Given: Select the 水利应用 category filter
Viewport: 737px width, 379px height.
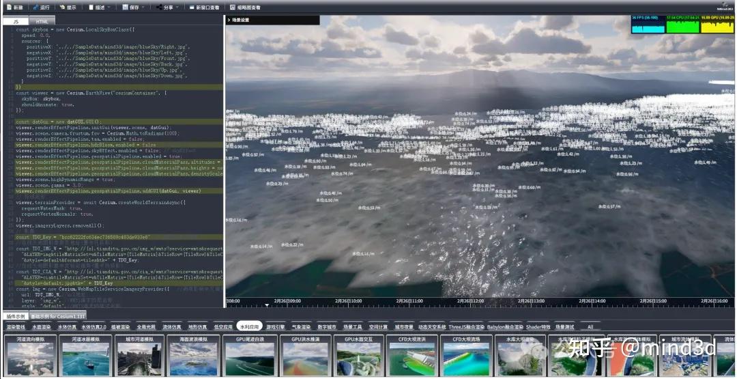Looking at the screenshot, I should tap(249, 327).
